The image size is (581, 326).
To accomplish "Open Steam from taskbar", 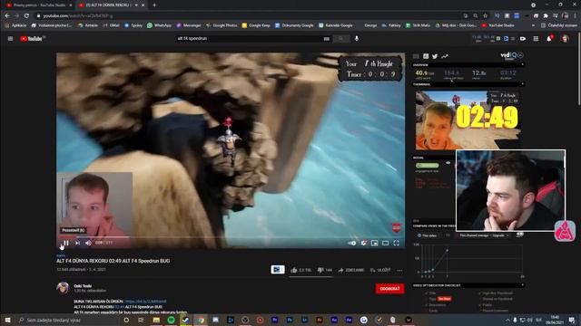I will (x=185, y=320).
